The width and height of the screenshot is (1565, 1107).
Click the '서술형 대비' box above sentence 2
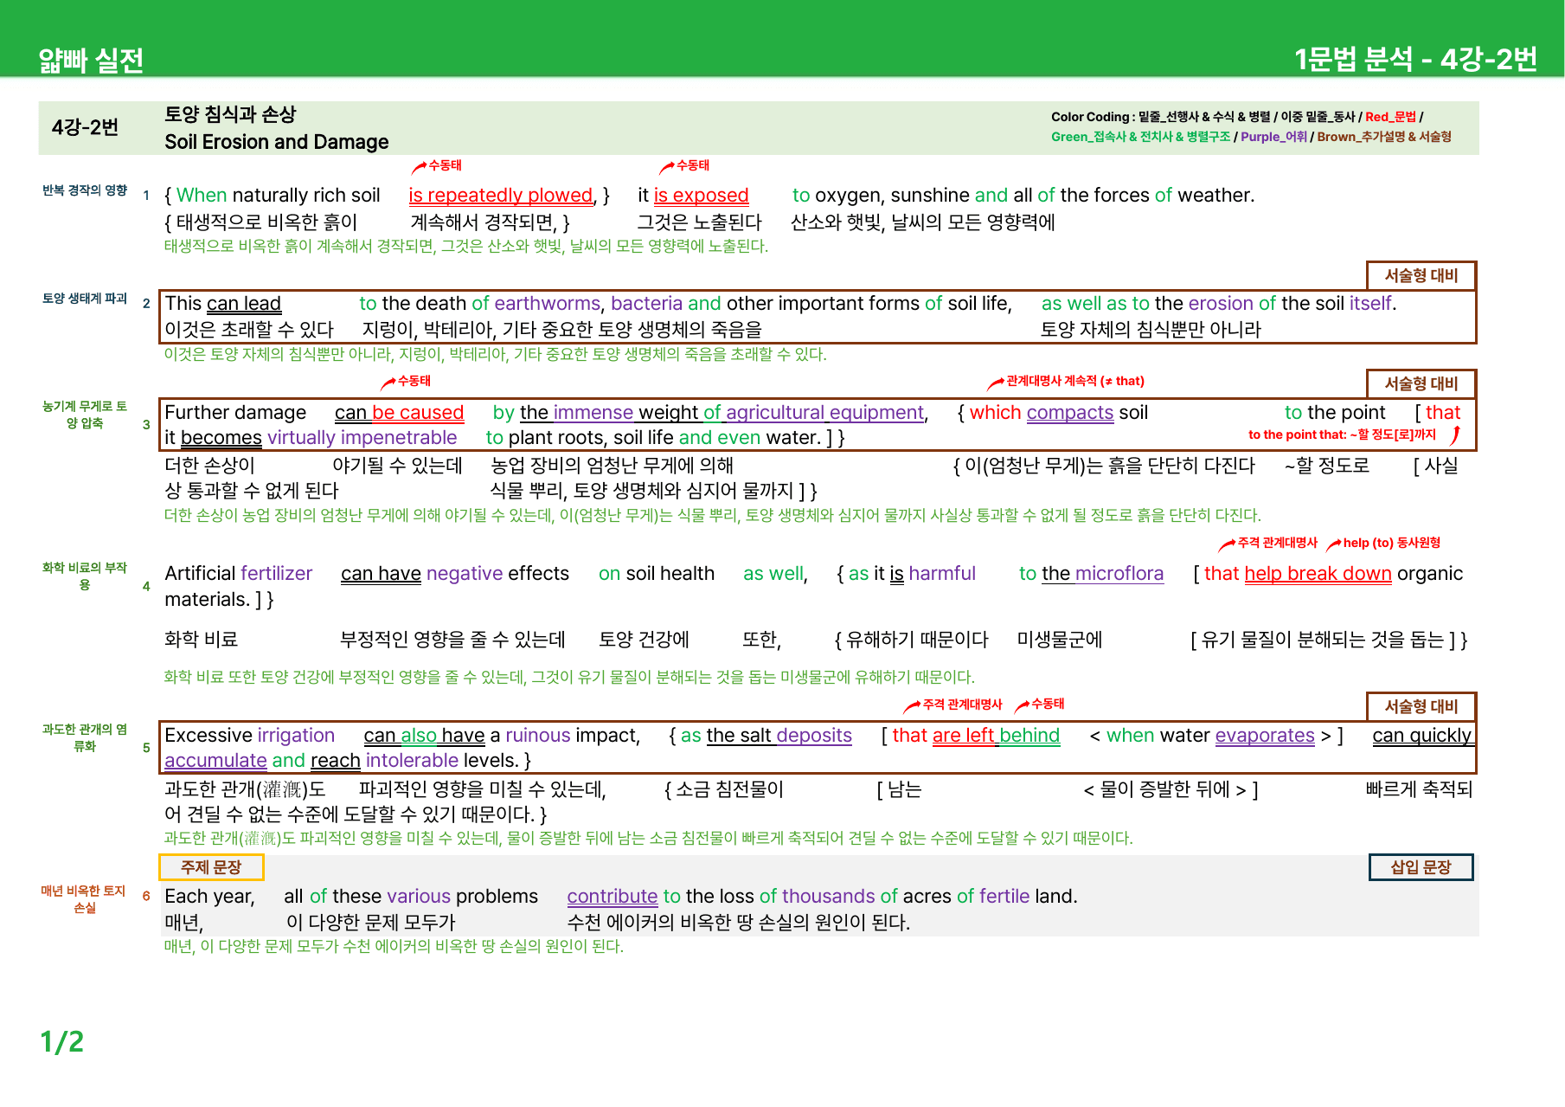(1421, 275)
